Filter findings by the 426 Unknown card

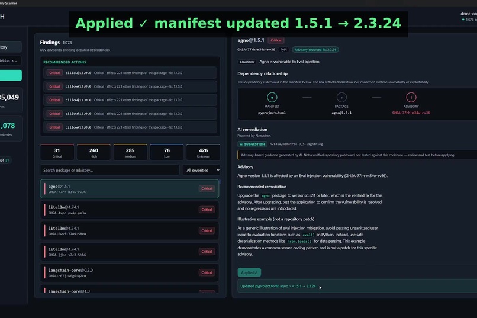(203, 152)
